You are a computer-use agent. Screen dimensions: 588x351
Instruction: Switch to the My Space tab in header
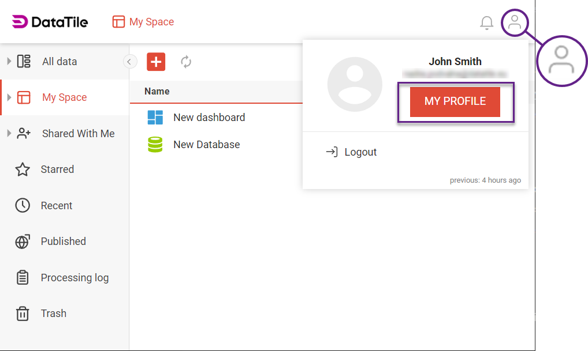143,22
